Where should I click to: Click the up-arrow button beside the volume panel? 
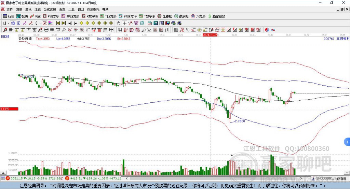tap(3, 173)
